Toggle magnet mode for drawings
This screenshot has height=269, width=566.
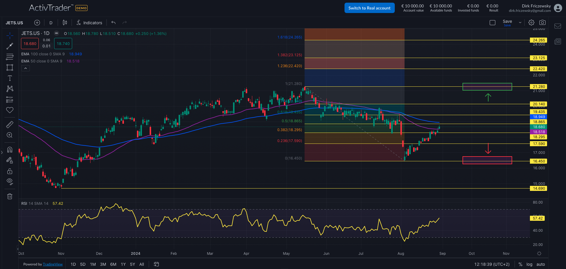click(10, 149)
